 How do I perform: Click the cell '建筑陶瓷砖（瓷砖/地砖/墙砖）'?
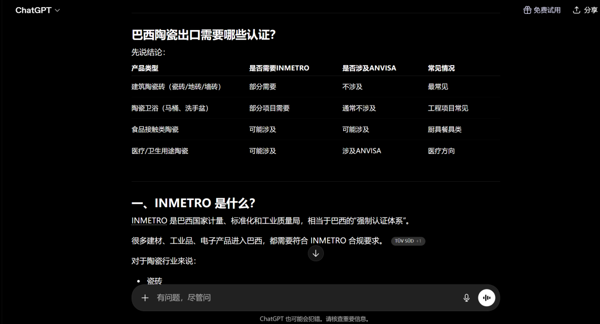(x=177, y=87)
